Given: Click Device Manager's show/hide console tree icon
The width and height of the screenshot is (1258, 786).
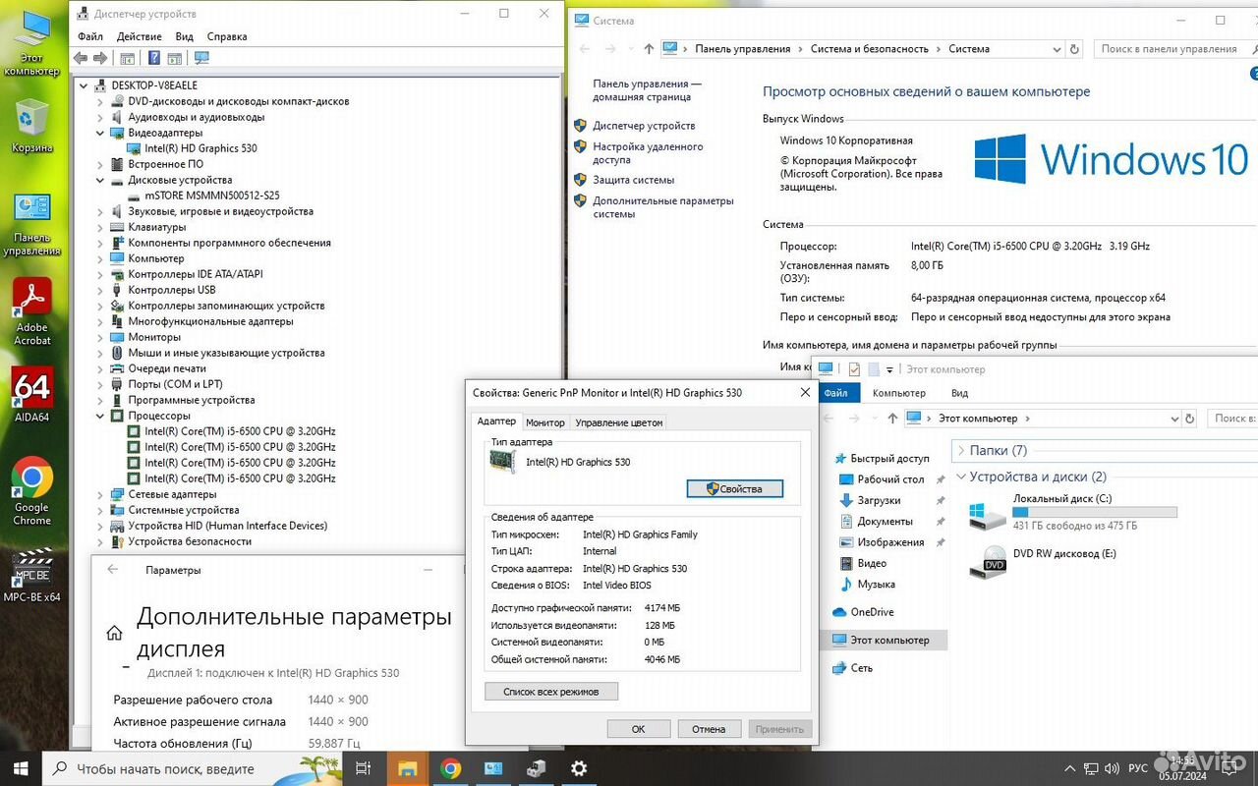Looking at the screenshot, I should (127, 58).
